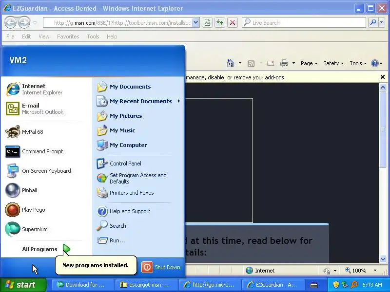This screenshot has height=292, width=390.
Task: Click the Start button
Action: (x=23, y=285)
